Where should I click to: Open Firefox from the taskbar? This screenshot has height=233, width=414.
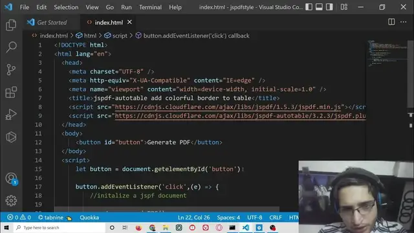[138, 227]
